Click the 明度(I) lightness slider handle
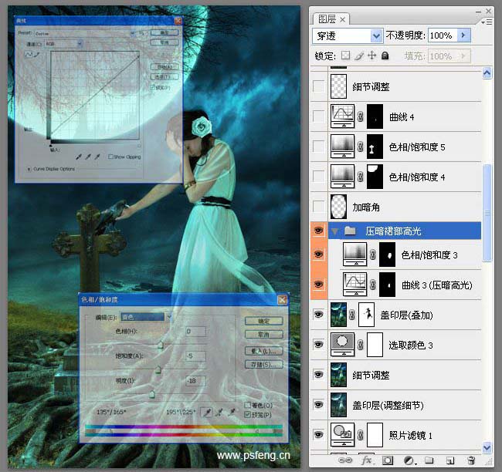The width and height of the screenshot is (502, 472). [152, 394]
